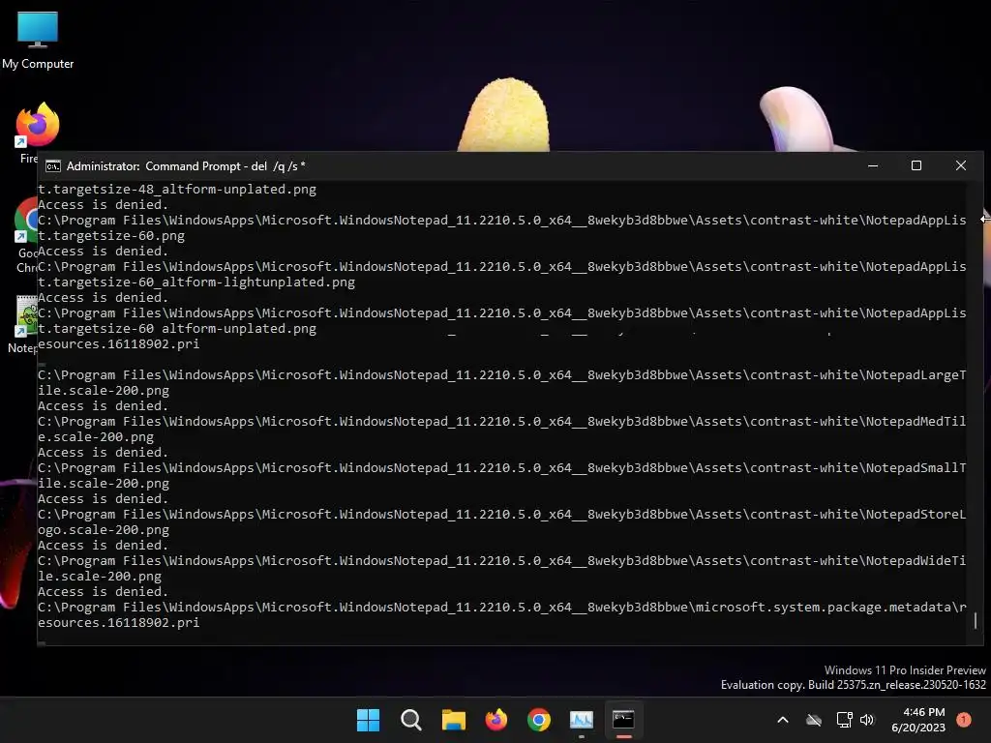Open the clock showing 4:46 PM
The width and height of the screenshot is (991, 743).
[918, 720]
